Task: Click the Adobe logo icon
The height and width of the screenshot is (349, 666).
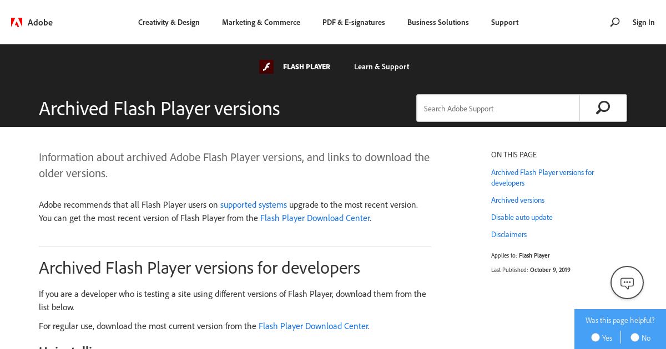Action: tap(17, 22)
